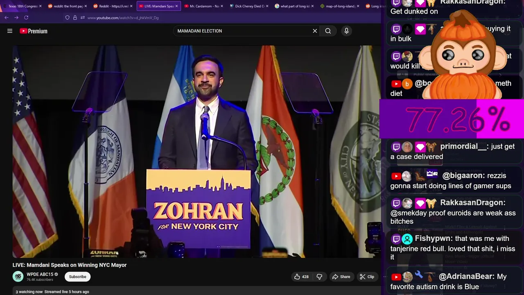Image resolution: width=524 pixels, height=295 pixels.
Task: Close the Dick Cheney Died tab
Action: [267, 6]
